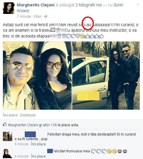The image size is (143, 159).
Task: Like the post with Îmi place
Action: click(10, 115)
